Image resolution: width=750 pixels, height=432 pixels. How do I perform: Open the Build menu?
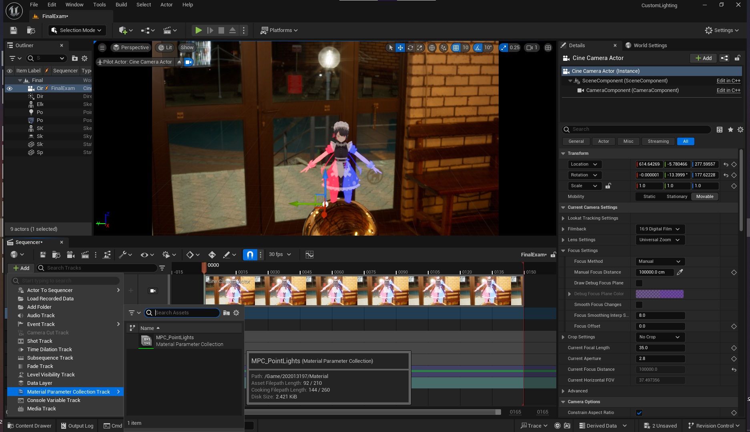pos(121,5)
